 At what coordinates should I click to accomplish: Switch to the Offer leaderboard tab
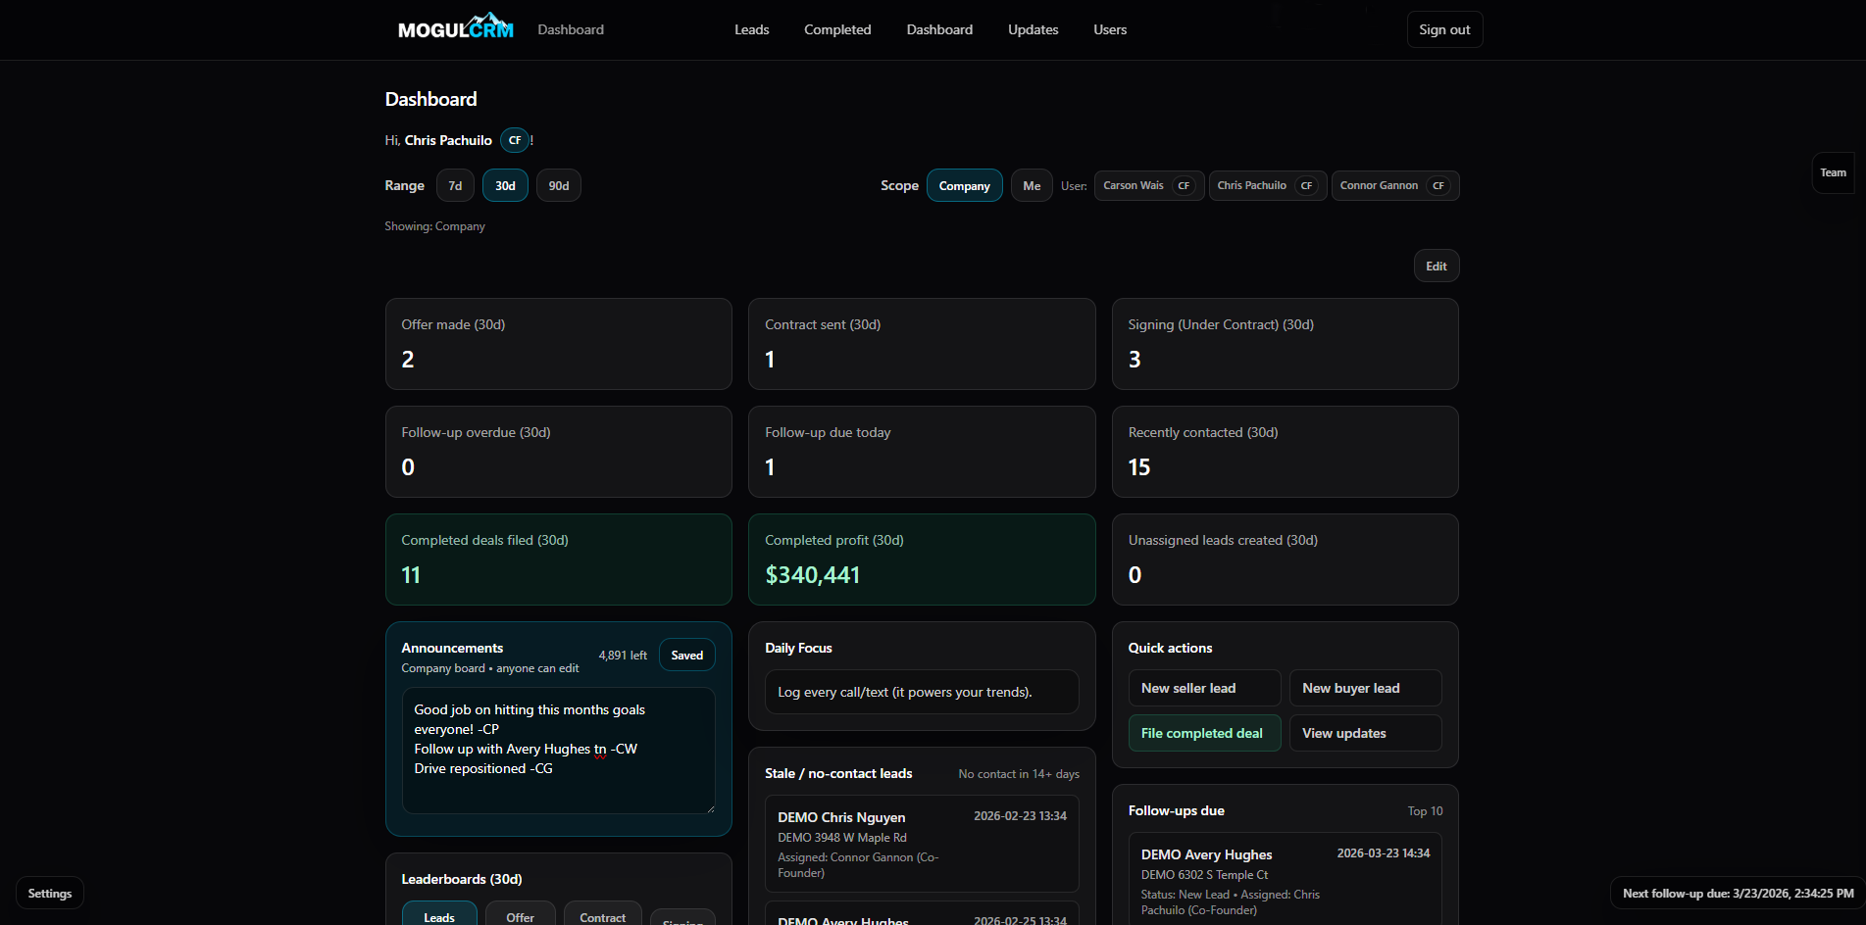(520, 917)
